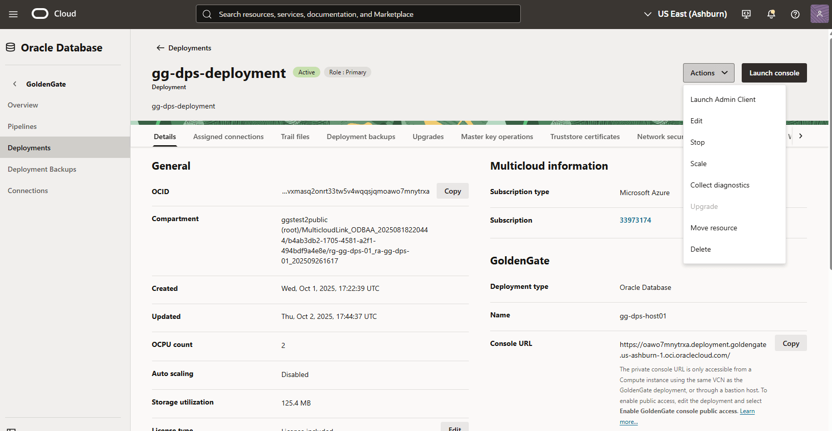Click the search resources input field
This screenshot has width=832, height=431.
pyautogui.click(x=358, y=14)
